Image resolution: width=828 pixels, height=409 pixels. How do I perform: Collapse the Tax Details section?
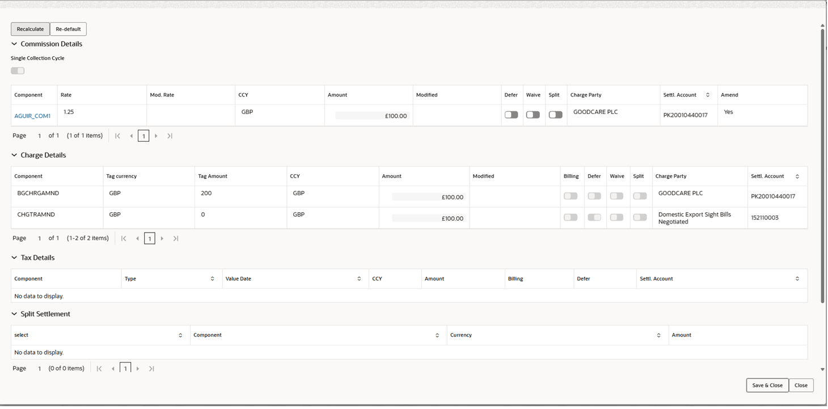pyautogui.click(x=14, y=258)
